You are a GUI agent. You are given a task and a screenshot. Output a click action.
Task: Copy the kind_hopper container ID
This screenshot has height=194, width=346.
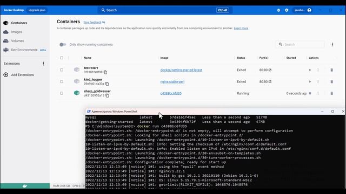tap(107, 84)
